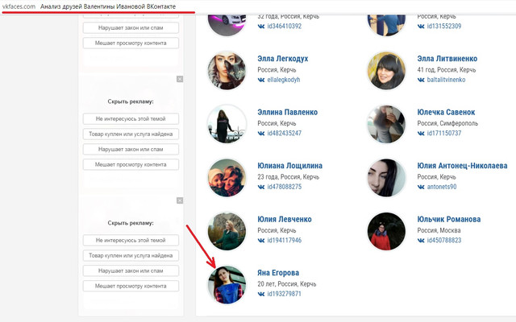Click VK icon beside id194117946

(261, 241)
